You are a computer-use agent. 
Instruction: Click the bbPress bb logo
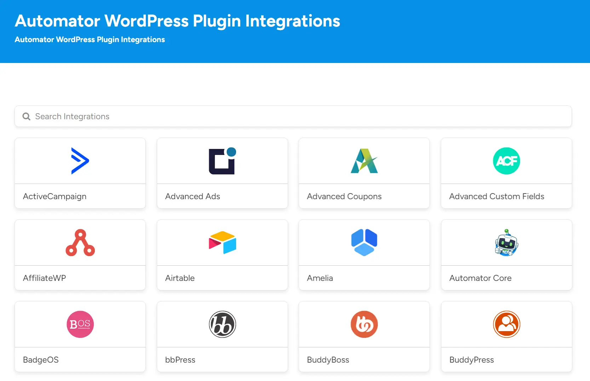tap(222, 324)
